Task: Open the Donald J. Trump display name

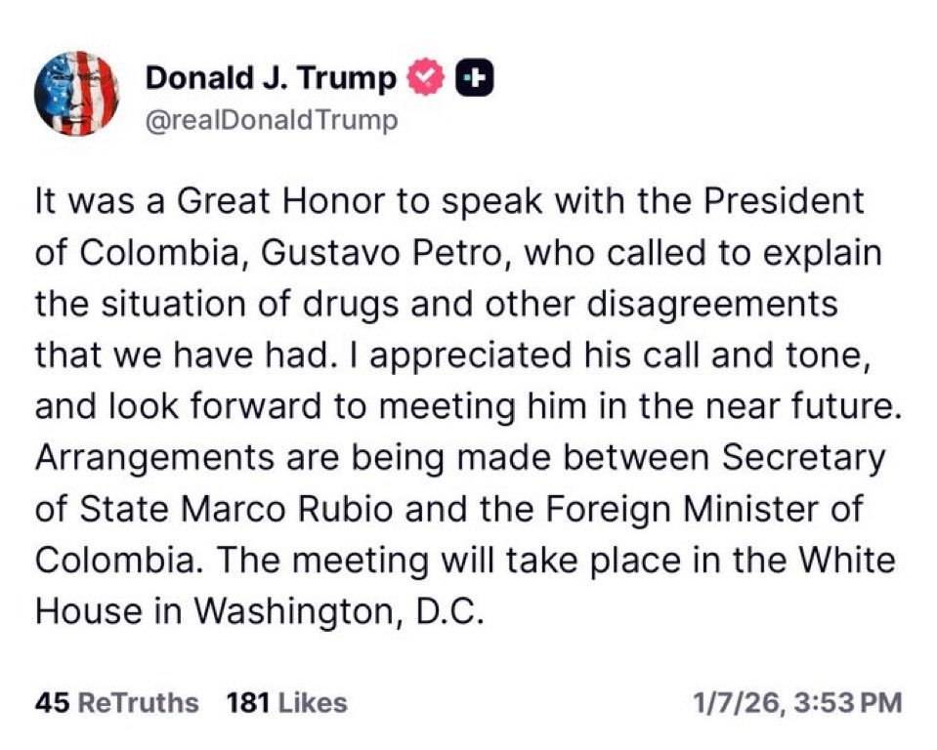Action: click(271, 77)
